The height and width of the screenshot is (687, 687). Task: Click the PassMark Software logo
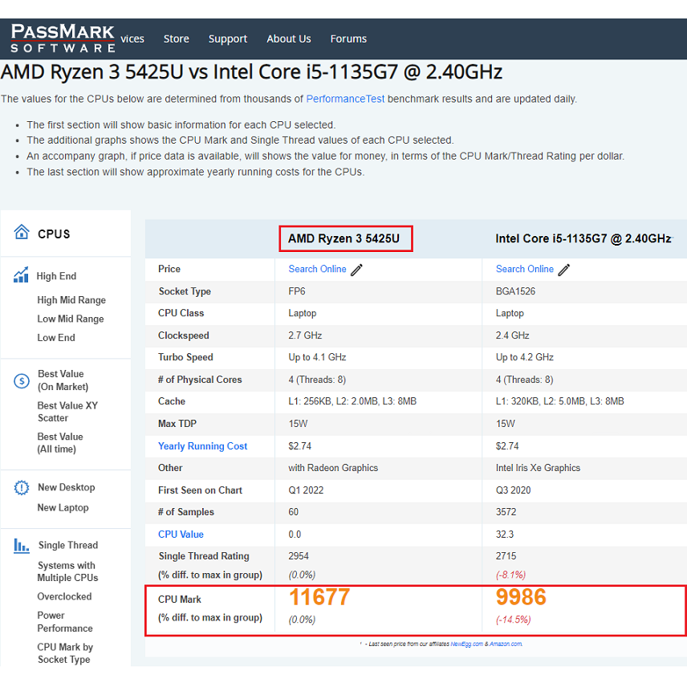[x=63, y=38]
